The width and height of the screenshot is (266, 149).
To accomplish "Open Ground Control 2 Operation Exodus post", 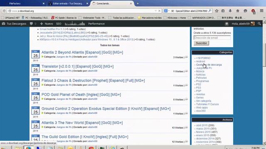I will (106, 108).
